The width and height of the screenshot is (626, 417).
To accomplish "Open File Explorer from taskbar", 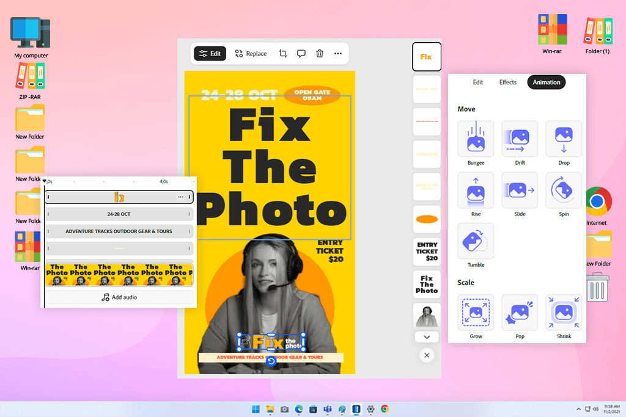I will [x=270, y=409].
